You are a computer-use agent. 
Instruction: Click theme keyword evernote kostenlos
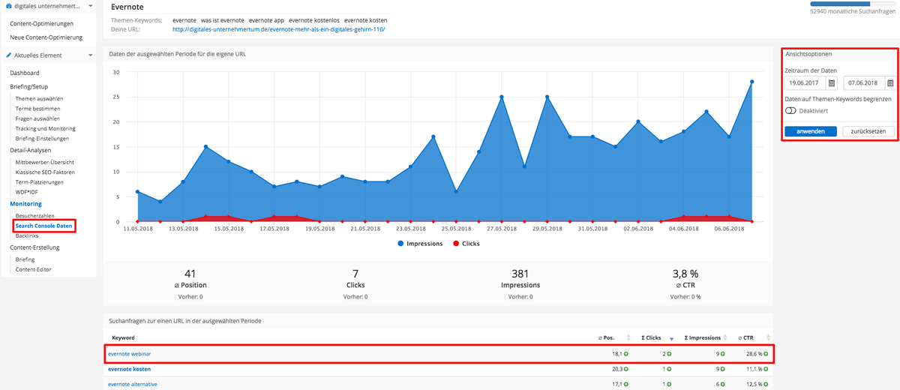click(x=316, y=19)
